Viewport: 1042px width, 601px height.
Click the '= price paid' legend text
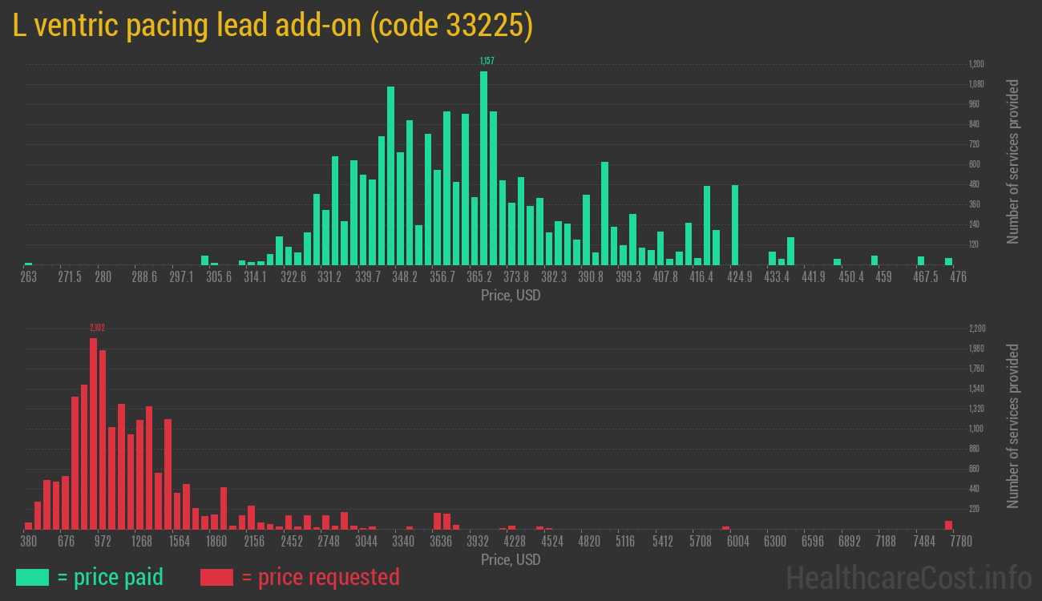click(x=111, y=577)
